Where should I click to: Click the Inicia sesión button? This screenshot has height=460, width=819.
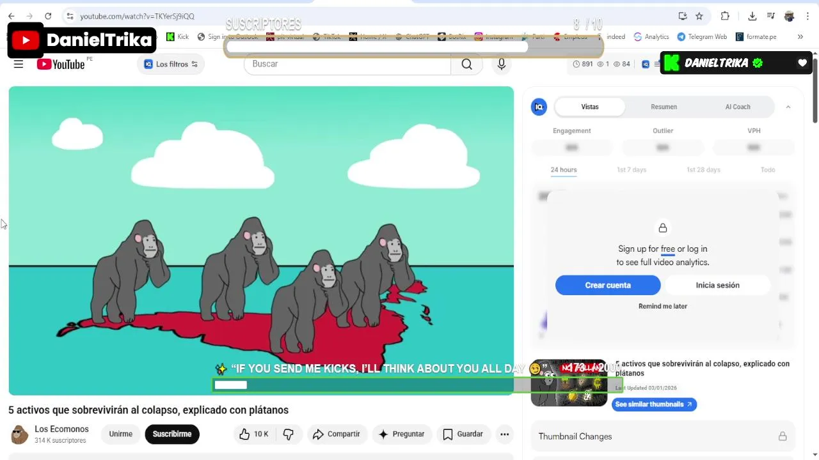tap(717, 285)
